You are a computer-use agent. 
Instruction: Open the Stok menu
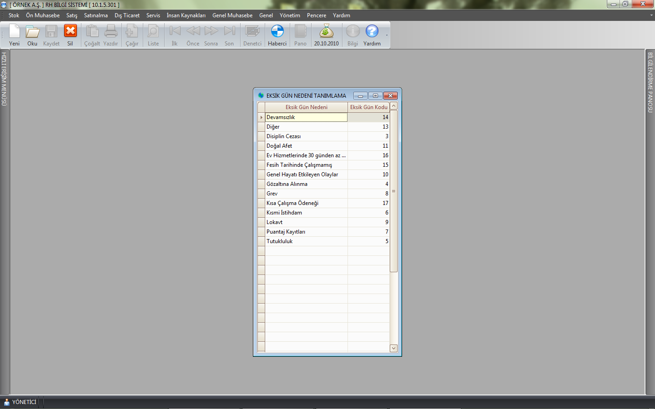tap(14, 15)
